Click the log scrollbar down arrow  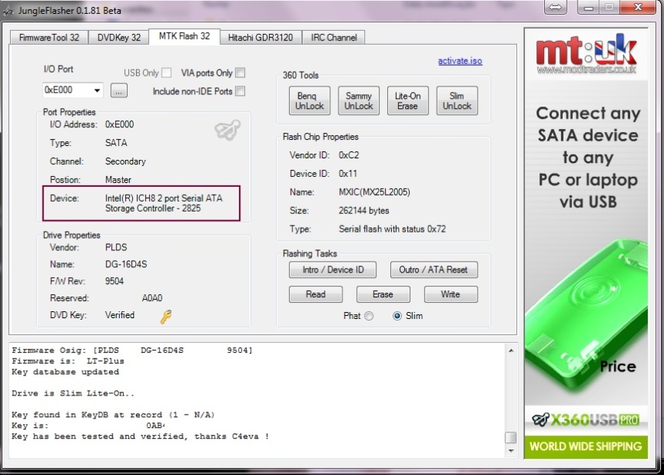click(x=511, y=451)
